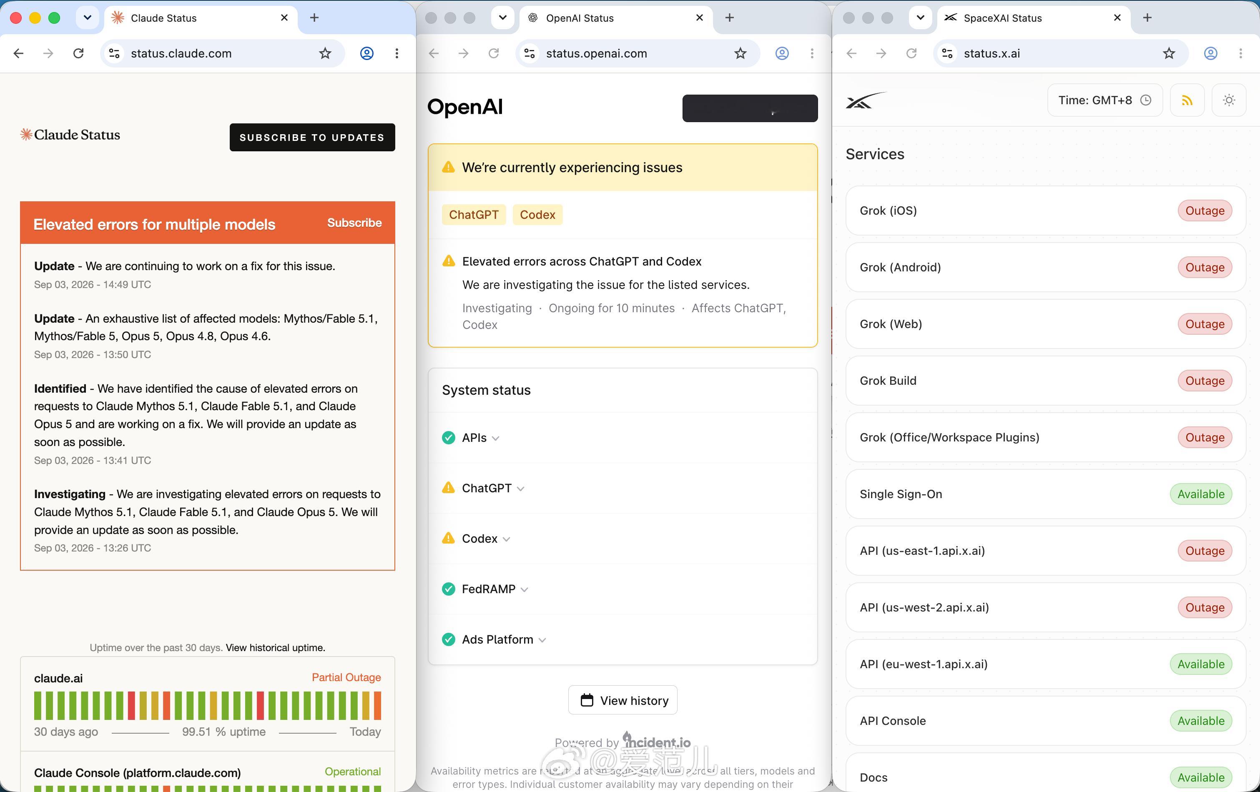Close the OpenAI Status tab
The width and height of the screenshot is (1260, 792).
click(700, 18)
